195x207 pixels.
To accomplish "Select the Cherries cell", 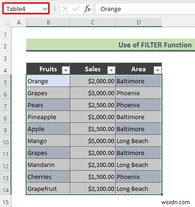I will [48, 177].
